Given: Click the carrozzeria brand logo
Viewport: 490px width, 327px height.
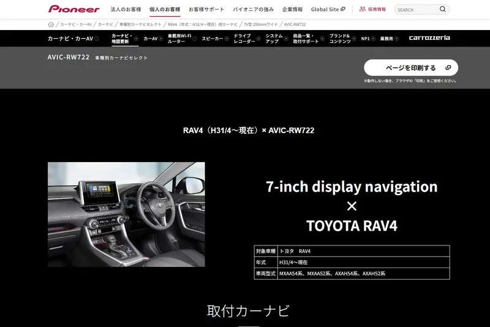Looking at the screenshot, I should click(429, 38).
